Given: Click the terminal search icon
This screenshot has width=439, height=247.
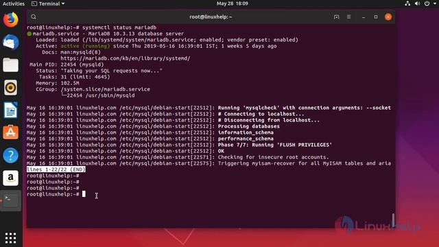Looking at the screenshot, I should (x=34, y=16).
